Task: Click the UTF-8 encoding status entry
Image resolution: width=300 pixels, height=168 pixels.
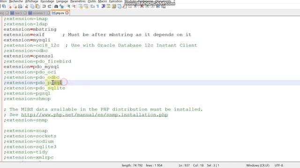Action: click(x=279, y=165)
